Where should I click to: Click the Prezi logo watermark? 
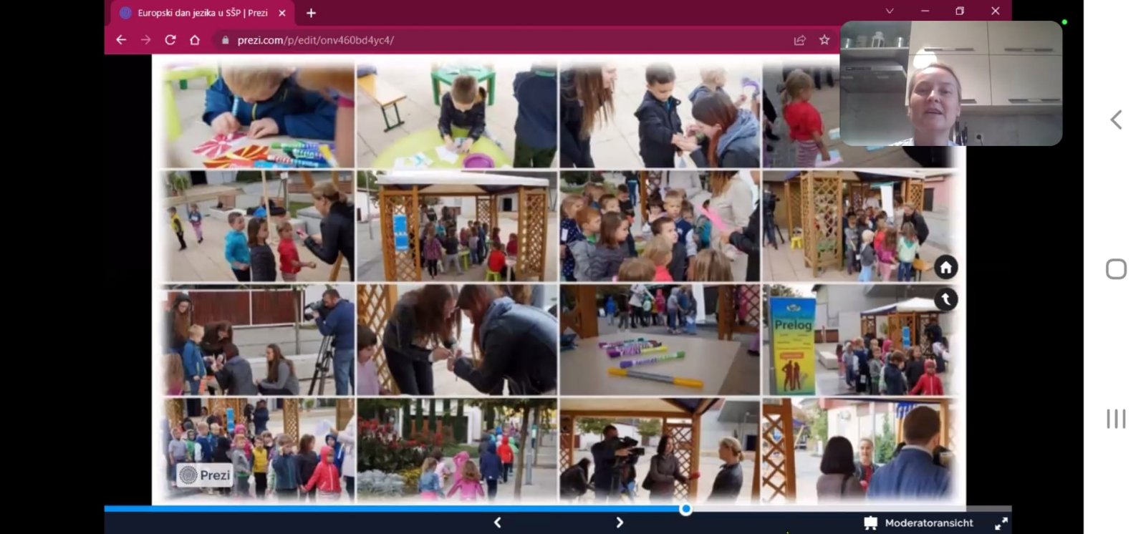[206, 475]
